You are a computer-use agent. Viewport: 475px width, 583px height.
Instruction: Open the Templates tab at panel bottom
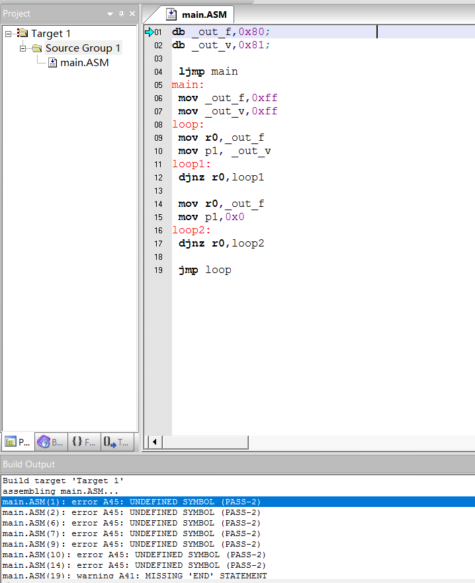click(117, 442)
